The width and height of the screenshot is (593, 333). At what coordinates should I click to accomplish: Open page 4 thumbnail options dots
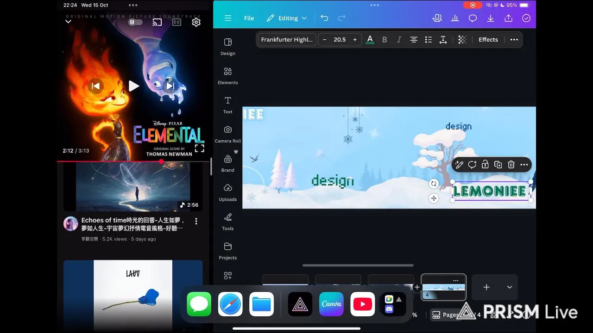(x=456, y=281)
